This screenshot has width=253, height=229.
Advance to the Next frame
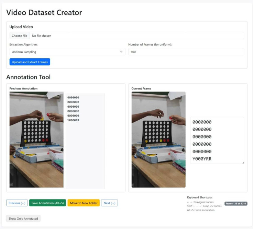click(x=109, y=203)
